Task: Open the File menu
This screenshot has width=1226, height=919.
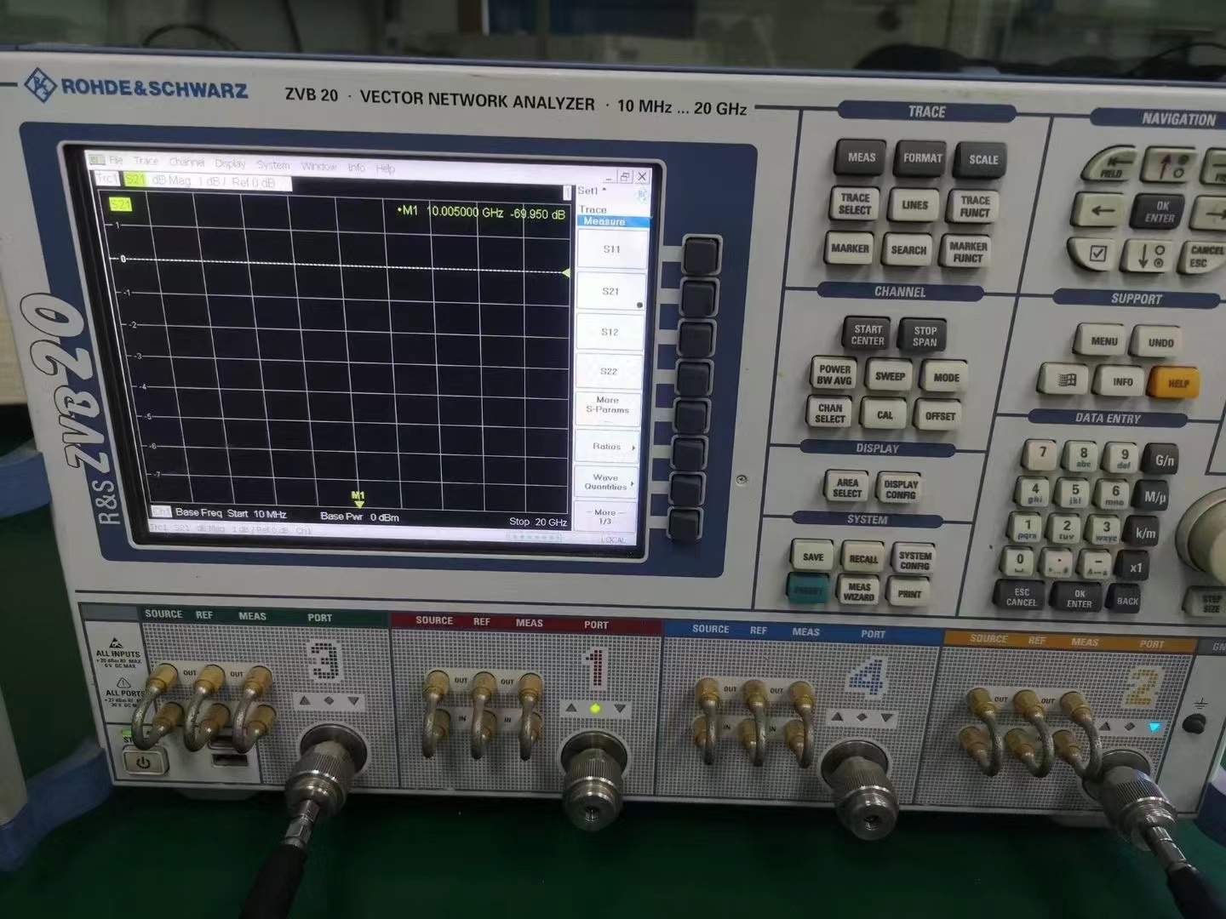Action: [116, 160]
